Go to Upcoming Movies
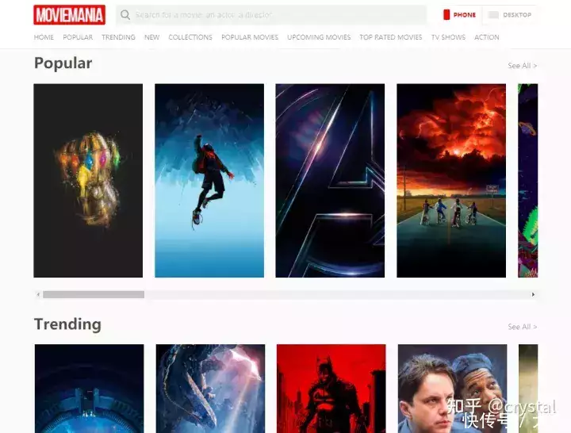The height and width of the screenshot is (433, 571). click(319, 37)
